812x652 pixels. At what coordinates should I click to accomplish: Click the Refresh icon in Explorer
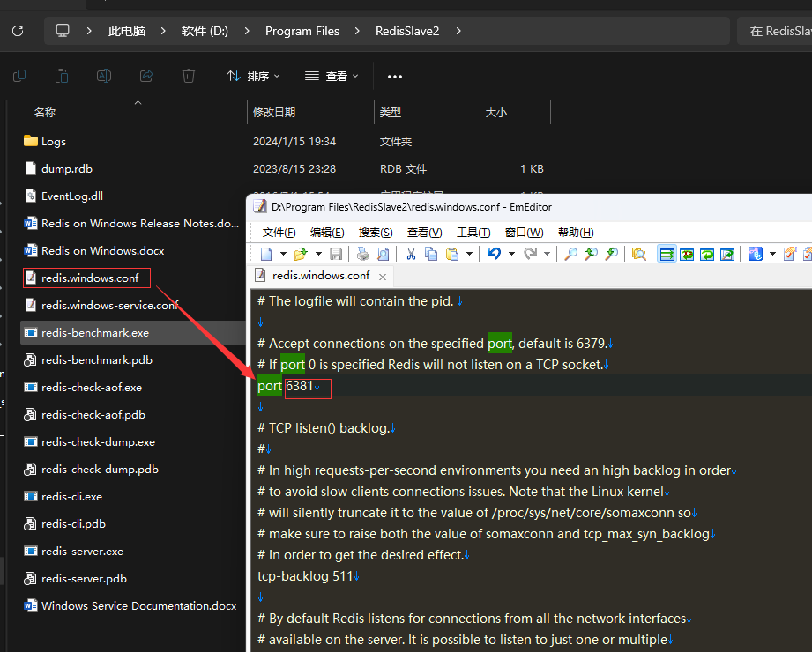coord(18,31)
